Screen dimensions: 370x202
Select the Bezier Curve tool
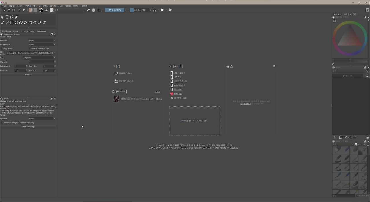(x=30, y=22)
